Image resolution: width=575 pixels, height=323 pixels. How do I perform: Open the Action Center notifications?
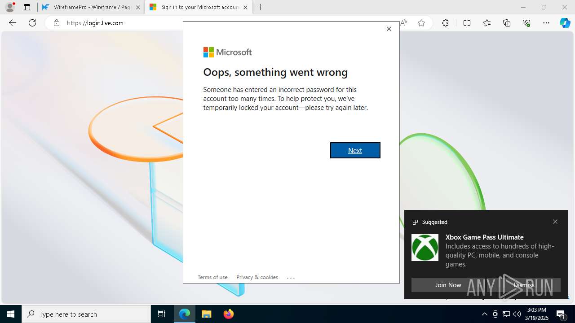tap(561, 314)
